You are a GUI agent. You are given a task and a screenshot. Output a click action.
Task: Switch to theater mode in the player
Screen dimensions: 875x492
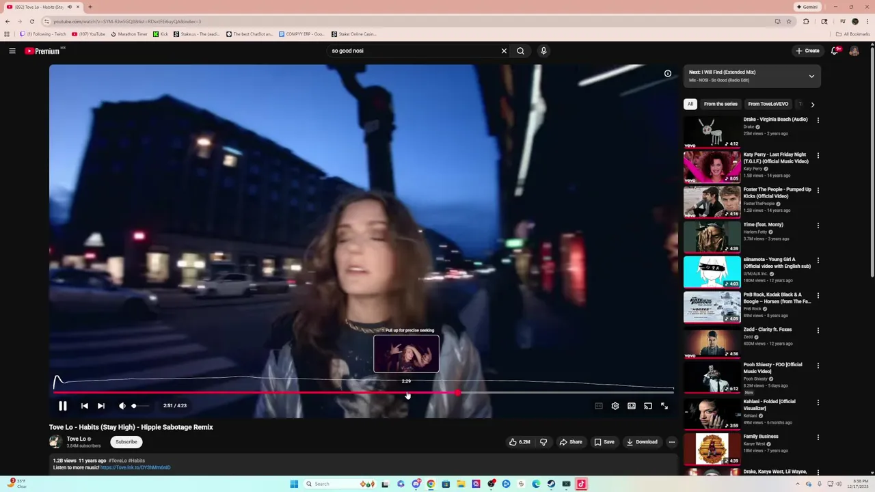pos(632,406)
